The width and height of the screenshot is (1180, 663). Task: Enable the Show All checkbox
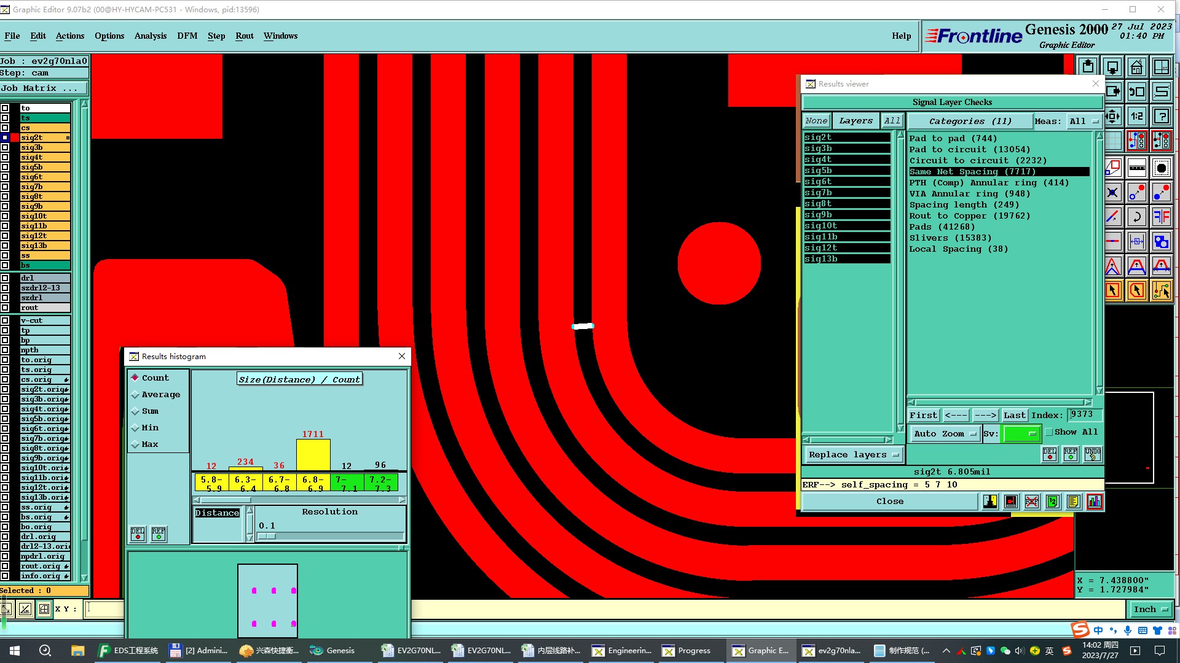[1050, 432]
